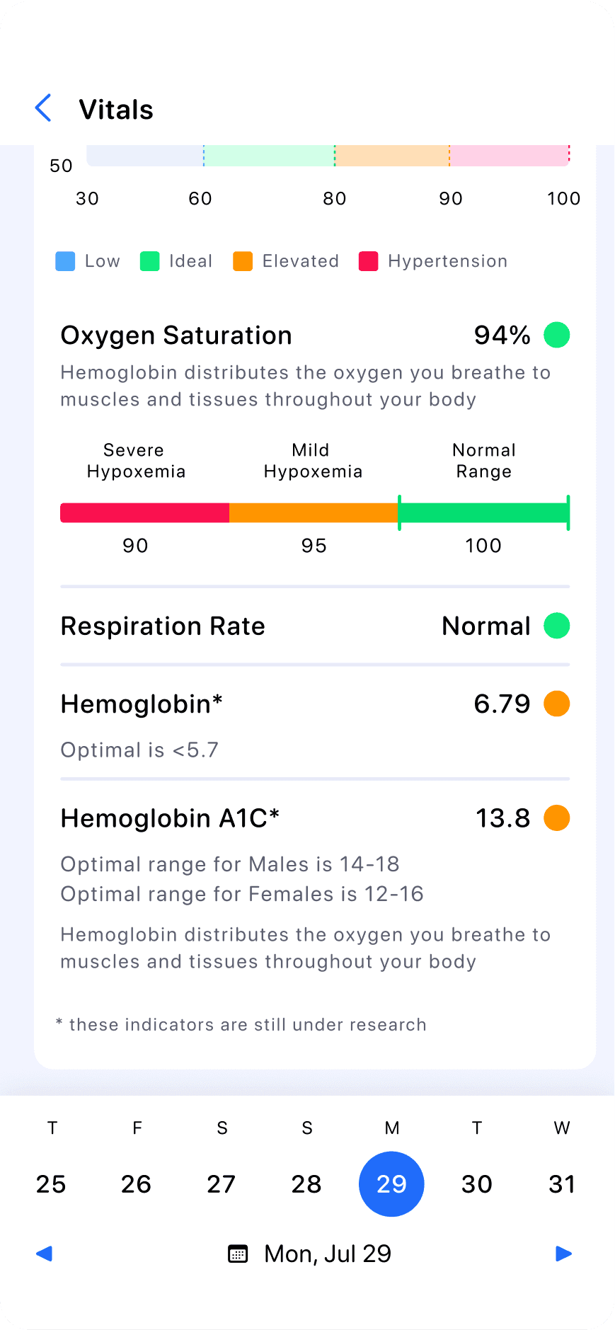This screenshot has height=1330, width=615.
Task: Advance to next week with right triangle arrow
Action: (563, 1254)
